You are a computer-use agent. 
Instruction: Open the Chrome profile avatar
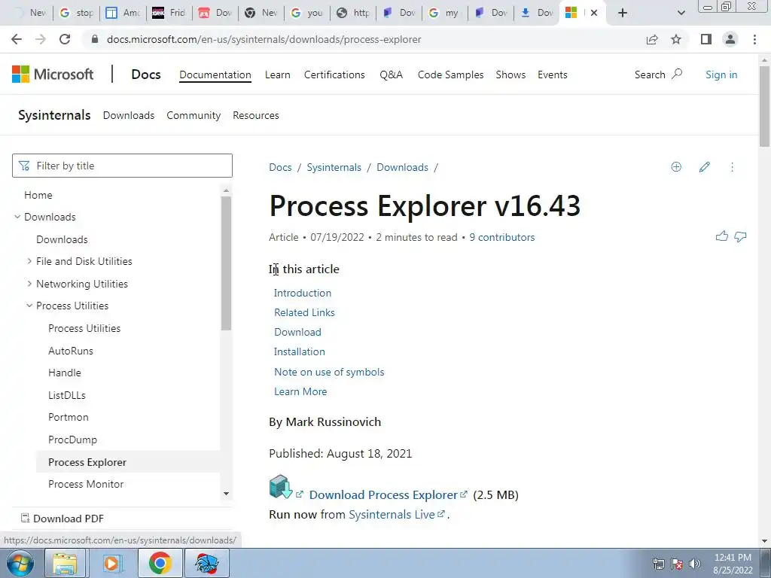[x=730, y=39]
